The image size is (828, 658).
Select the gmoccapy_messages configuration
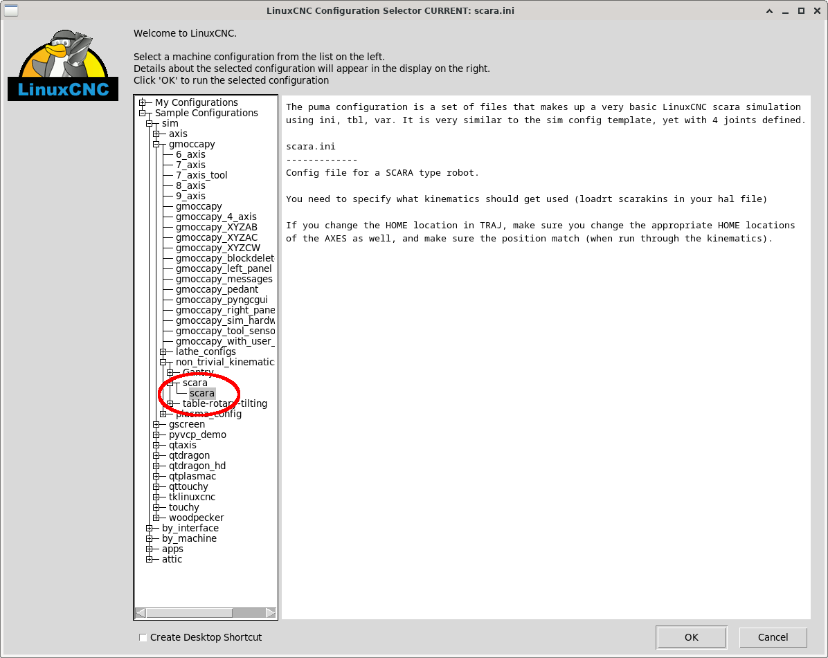point(224,279)
